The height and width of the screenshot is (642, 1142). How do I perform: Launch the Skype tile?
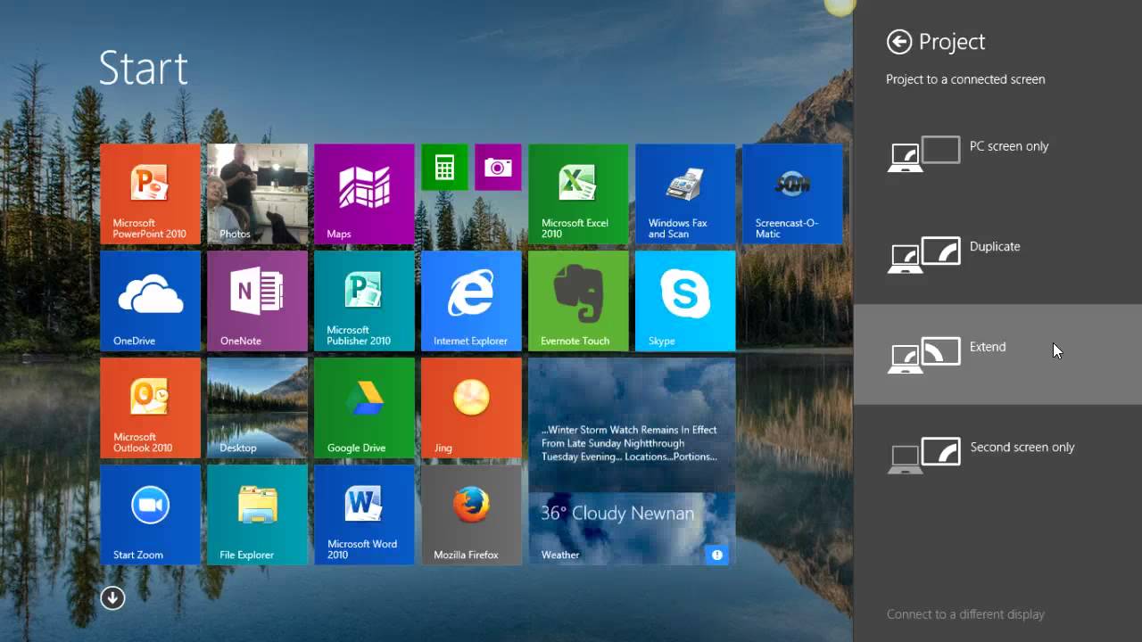pos(685,300)
